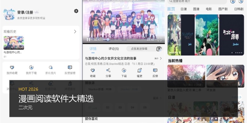Screen dimensions: 247x123
Task: Click 会员登录享更多观影权益 subtitle text
Action: pos(31,18)
